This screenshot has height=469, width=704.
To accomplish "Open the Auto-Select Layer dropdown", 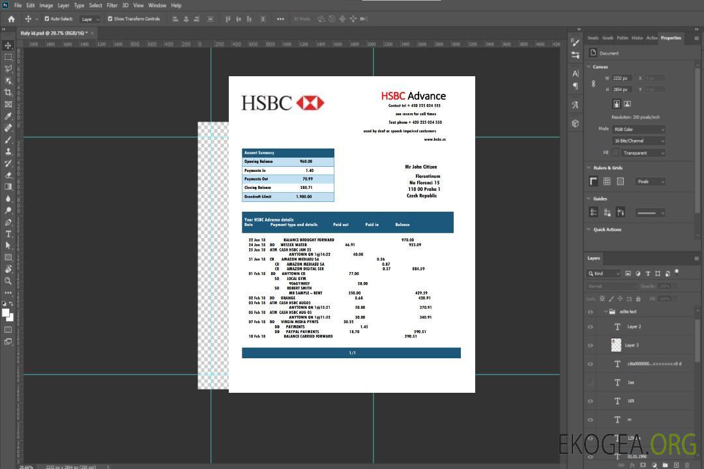I will 90,20.
